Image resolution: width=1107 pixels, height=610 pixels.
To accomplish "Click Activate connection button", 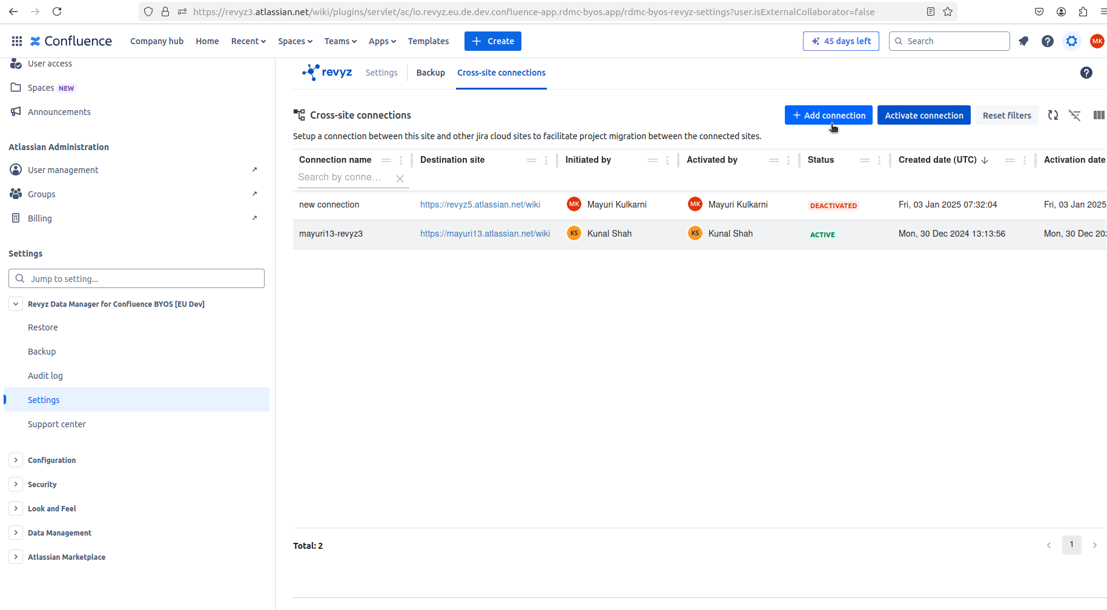I will click(924, 115).
